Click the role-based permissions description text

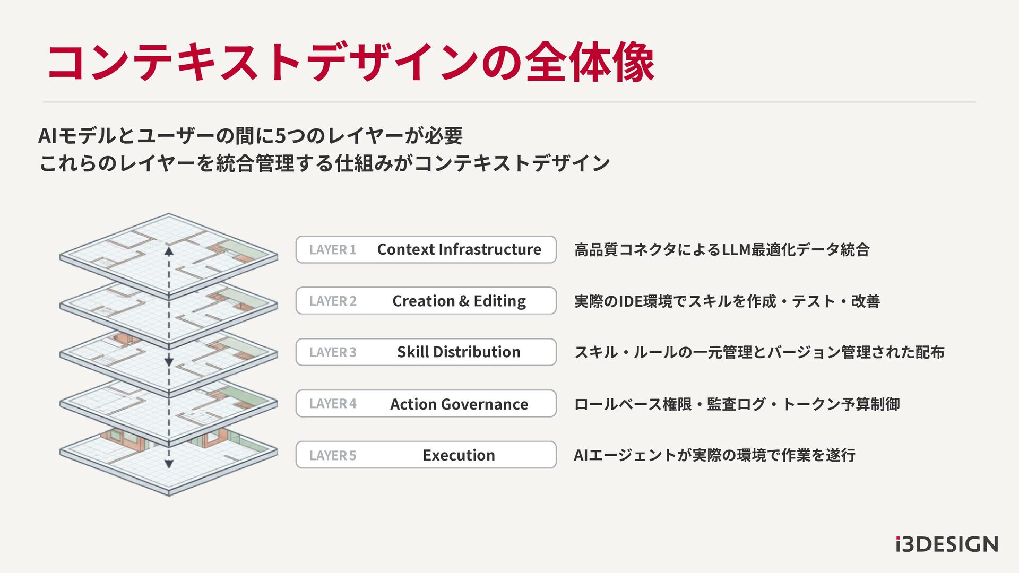click(x=737, y=404)
